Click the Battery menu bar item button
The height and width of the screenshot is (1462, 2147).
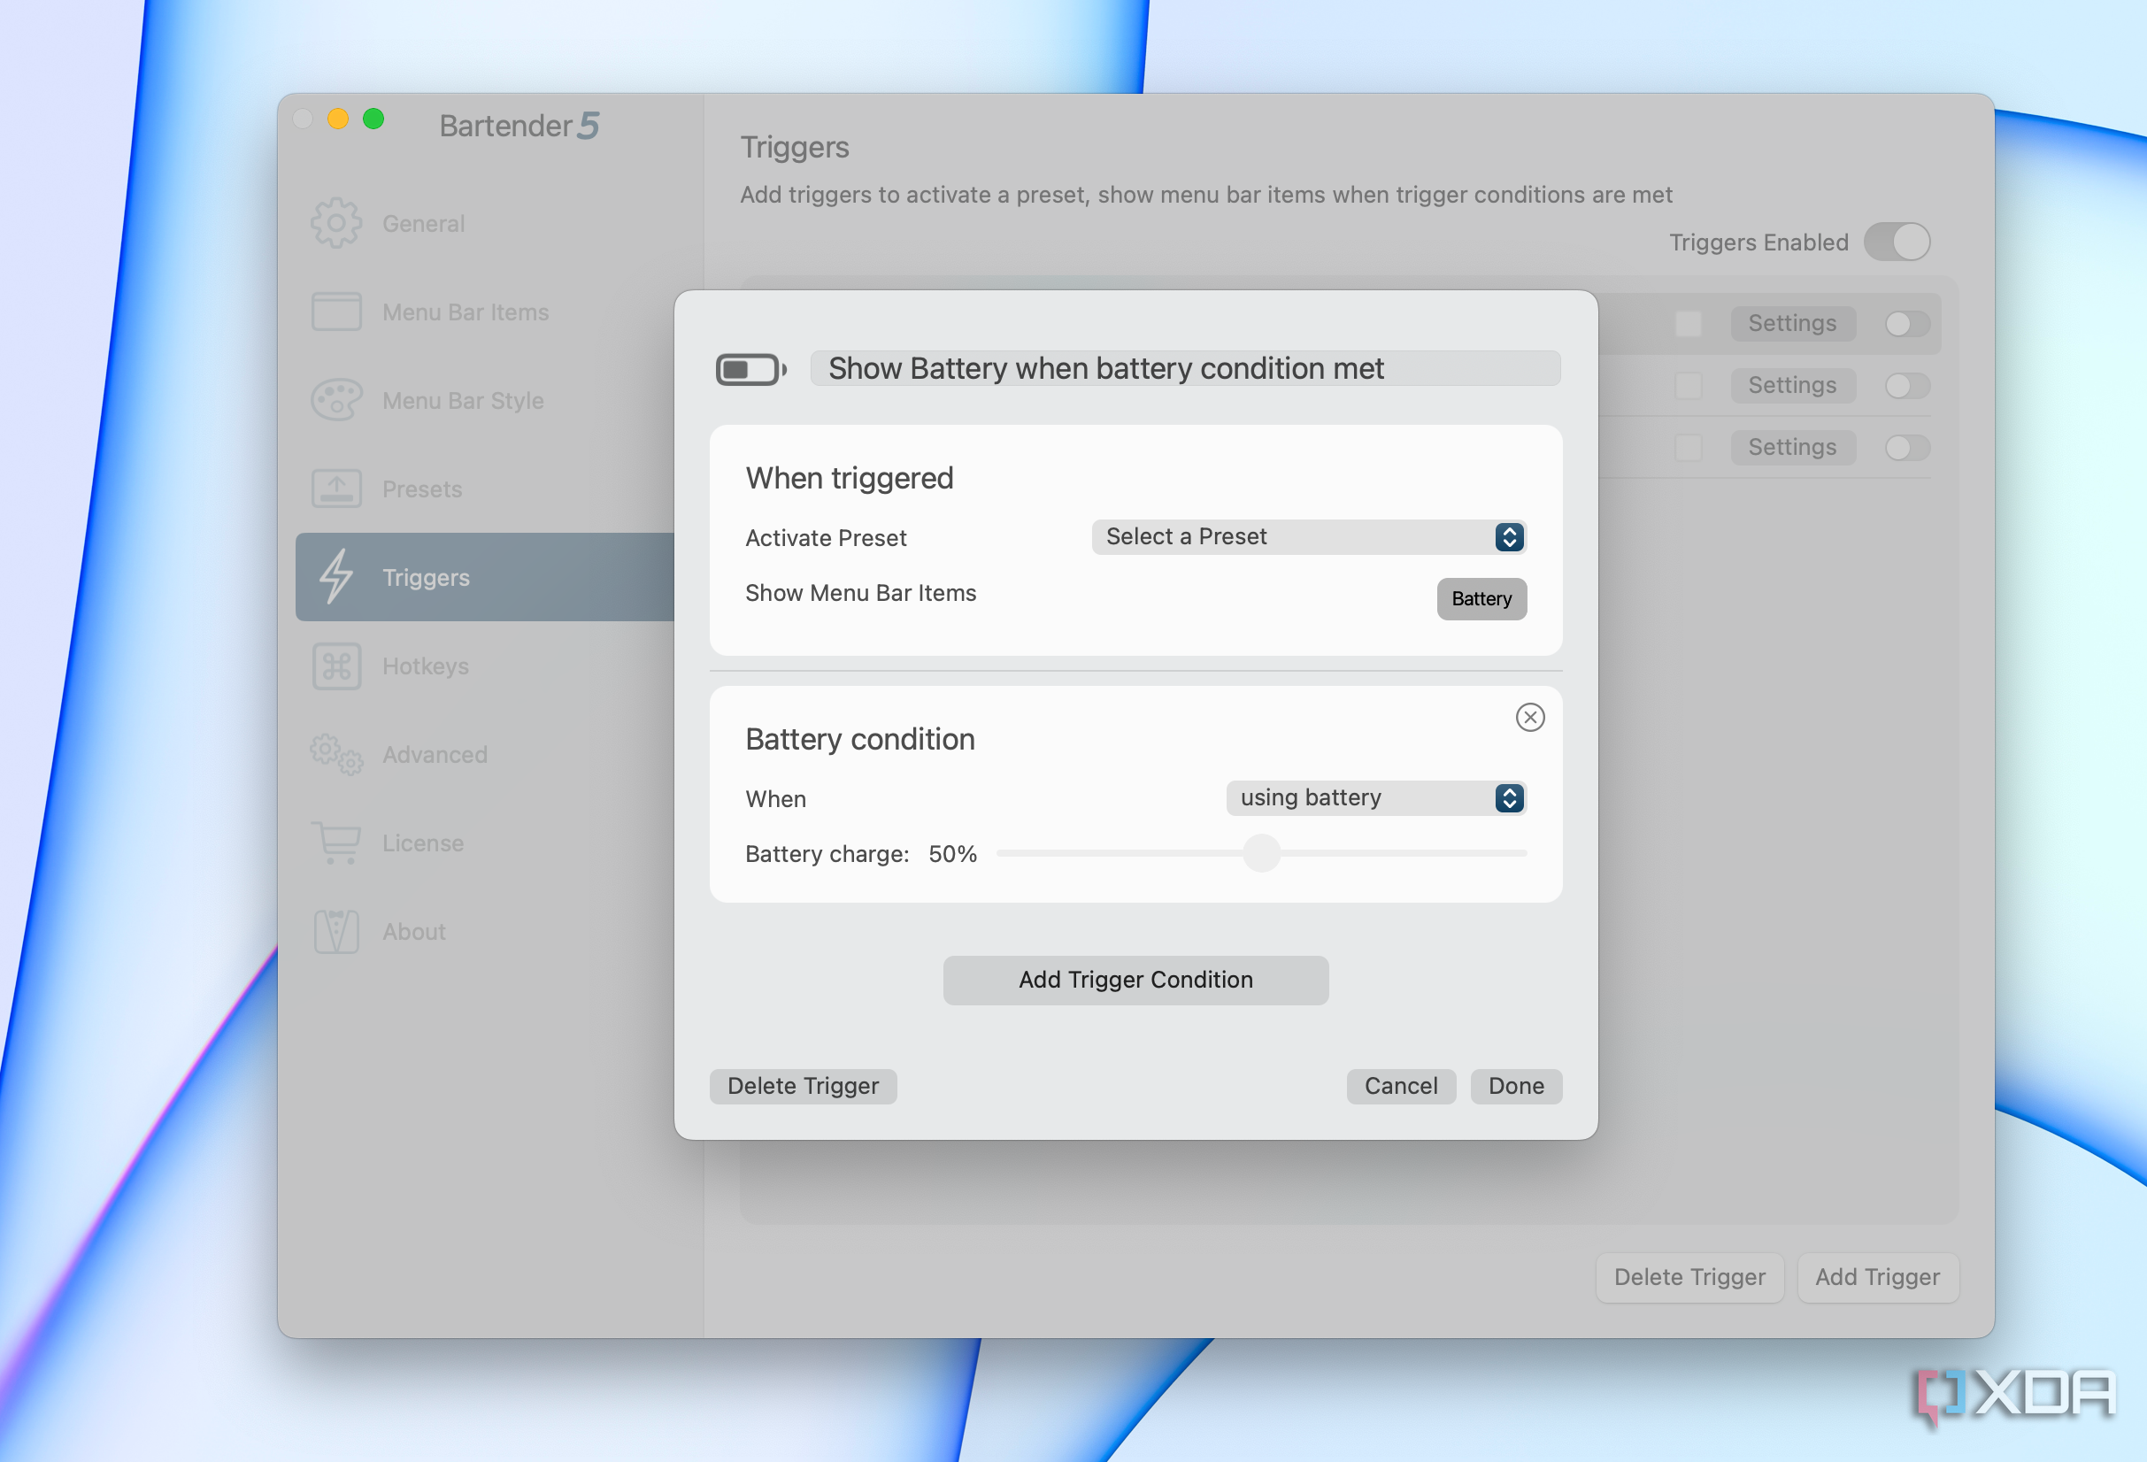pos(1481,598)
